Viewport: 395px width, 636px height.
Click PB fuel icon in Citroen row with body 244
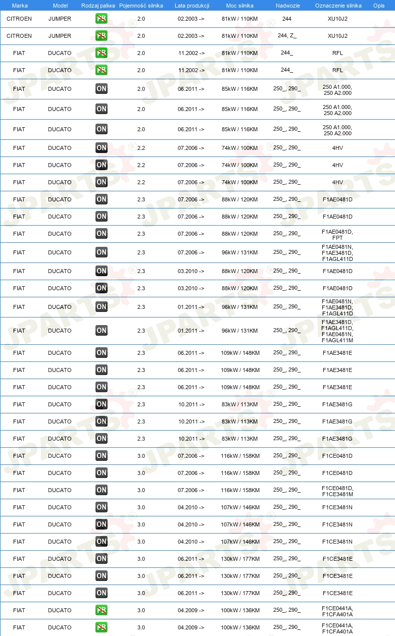[102, 19]
